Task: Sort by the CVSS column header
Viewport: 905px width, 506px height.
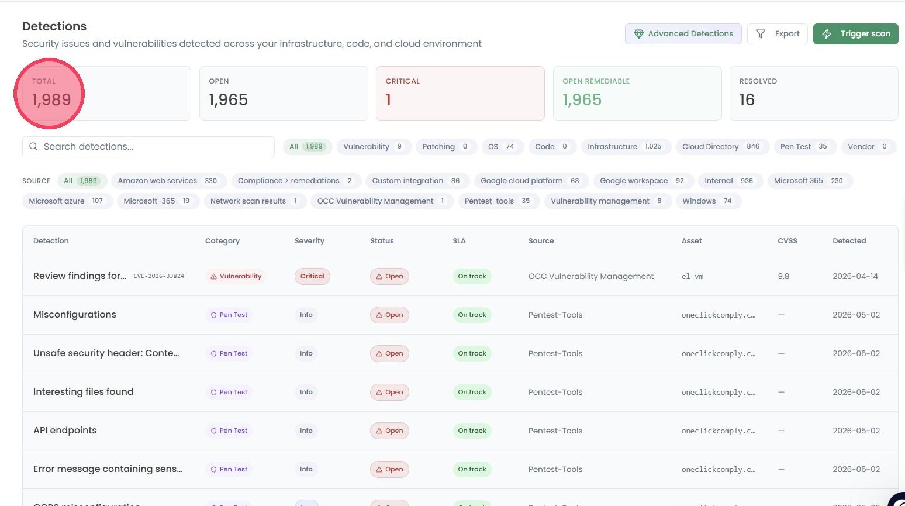Action: click(787, 241)
